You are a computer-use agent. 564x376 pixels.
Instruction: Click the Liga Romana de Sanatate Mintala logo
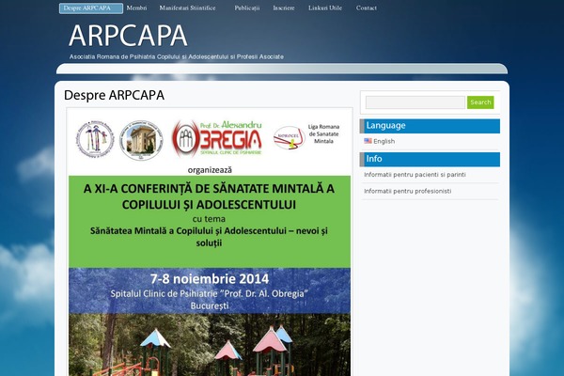(306, 136)
